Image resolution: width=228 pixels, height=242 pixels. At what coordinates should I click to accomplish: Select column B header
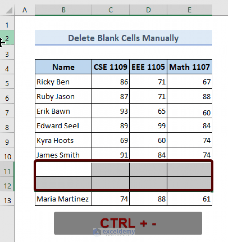point(63,10)
